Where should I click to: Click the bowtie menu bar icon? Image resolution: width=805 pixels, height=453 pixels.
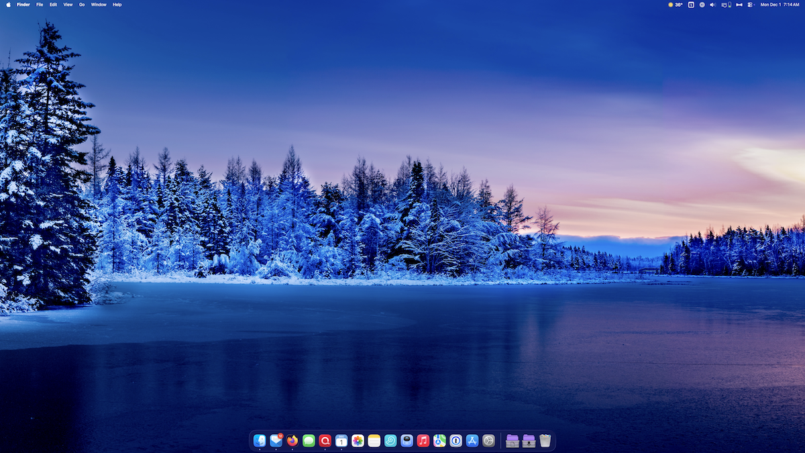[x=739, y=5]
